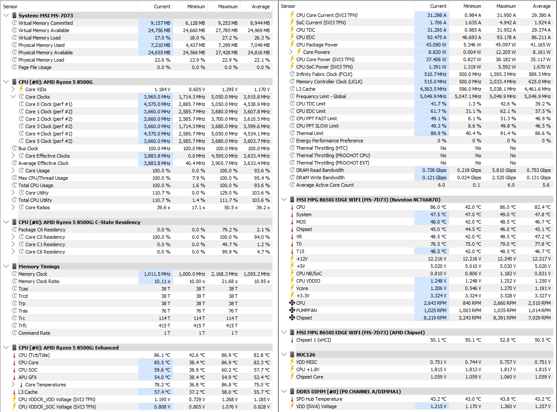Screen dimensions: 557x412
Task: Click the CPU fan icon in Nuvoton section
Action: click(292, 303)
